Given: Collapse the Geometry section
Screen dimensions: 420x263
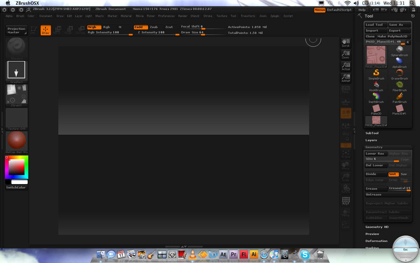Looking at the screenshot, I should click(374, 147).
